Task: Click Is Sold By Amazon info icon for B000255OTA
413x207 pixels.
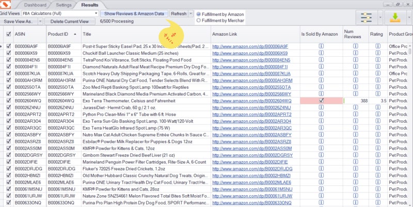Action: (321, 87)
